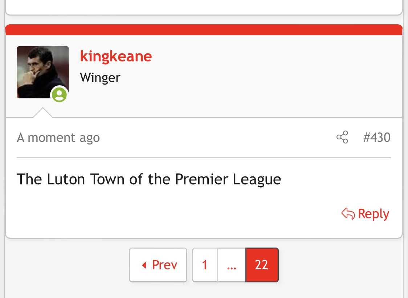408x298 pixels.
Task: Click the green online status badge on avatar
Action: (59, 94)
